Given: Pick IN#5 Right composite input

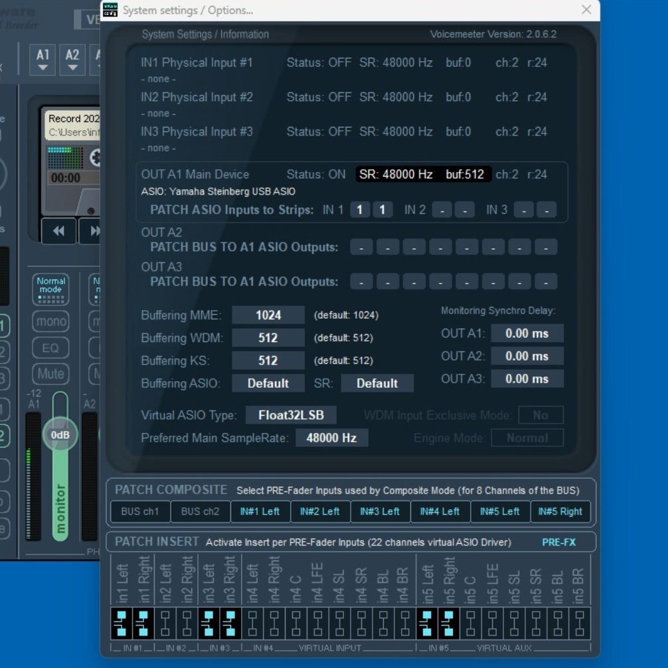Looking at the screenshot, I should pos(560,511).
